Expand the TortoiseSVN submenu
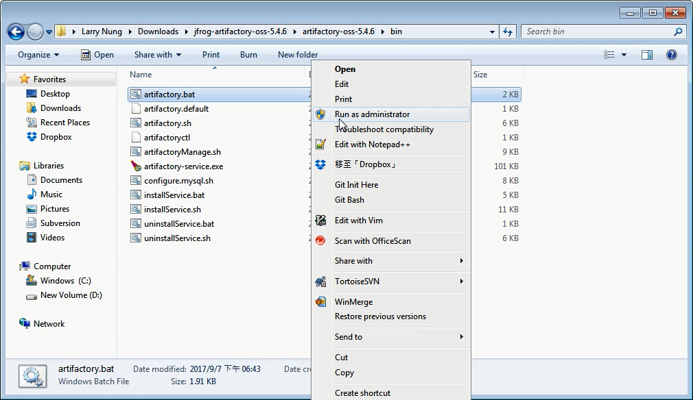The width and height of the screenshot is (693, 400). (391, 282)
